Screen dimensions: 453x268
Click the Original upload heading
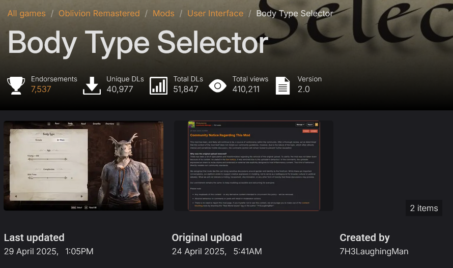click(207, 237)
